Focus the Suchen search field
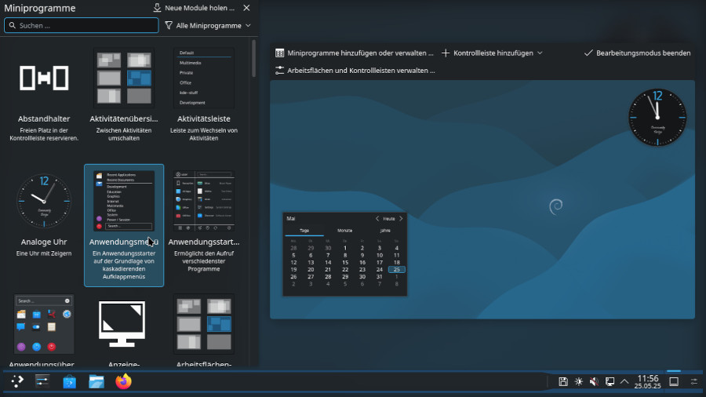The height and width of the screenshot is (397, 706). point(82,25)
